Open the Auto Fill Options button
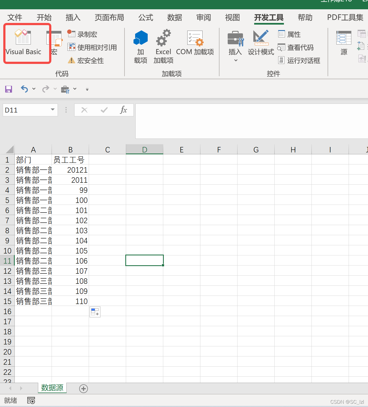 point(95,312)
